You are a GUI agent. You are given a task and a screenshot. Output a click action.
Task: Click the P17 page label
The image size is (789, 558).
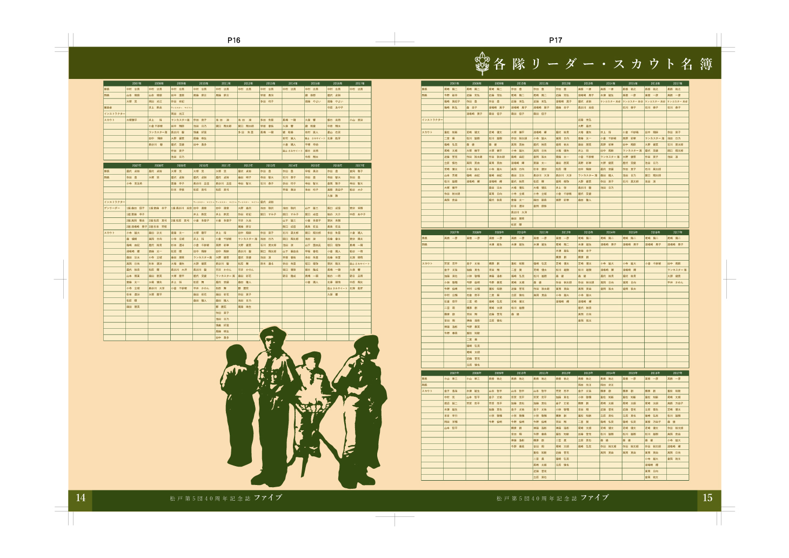pyautogui.click(x=555, y=41)
